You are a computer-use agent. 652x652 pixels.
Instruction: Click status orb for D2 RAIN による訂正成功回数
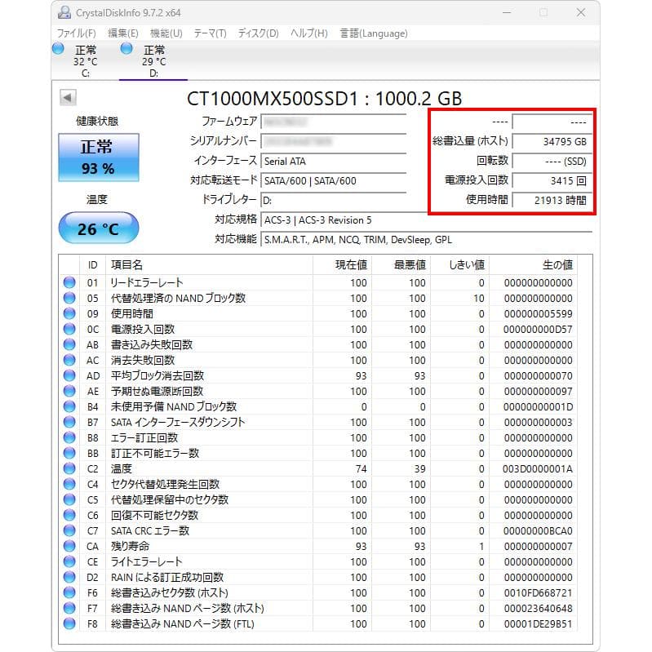click(x=69, y=578)
